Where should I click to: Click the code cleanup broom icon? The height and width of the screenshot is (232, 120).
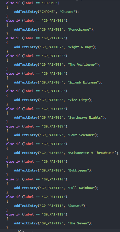[19, 231]
